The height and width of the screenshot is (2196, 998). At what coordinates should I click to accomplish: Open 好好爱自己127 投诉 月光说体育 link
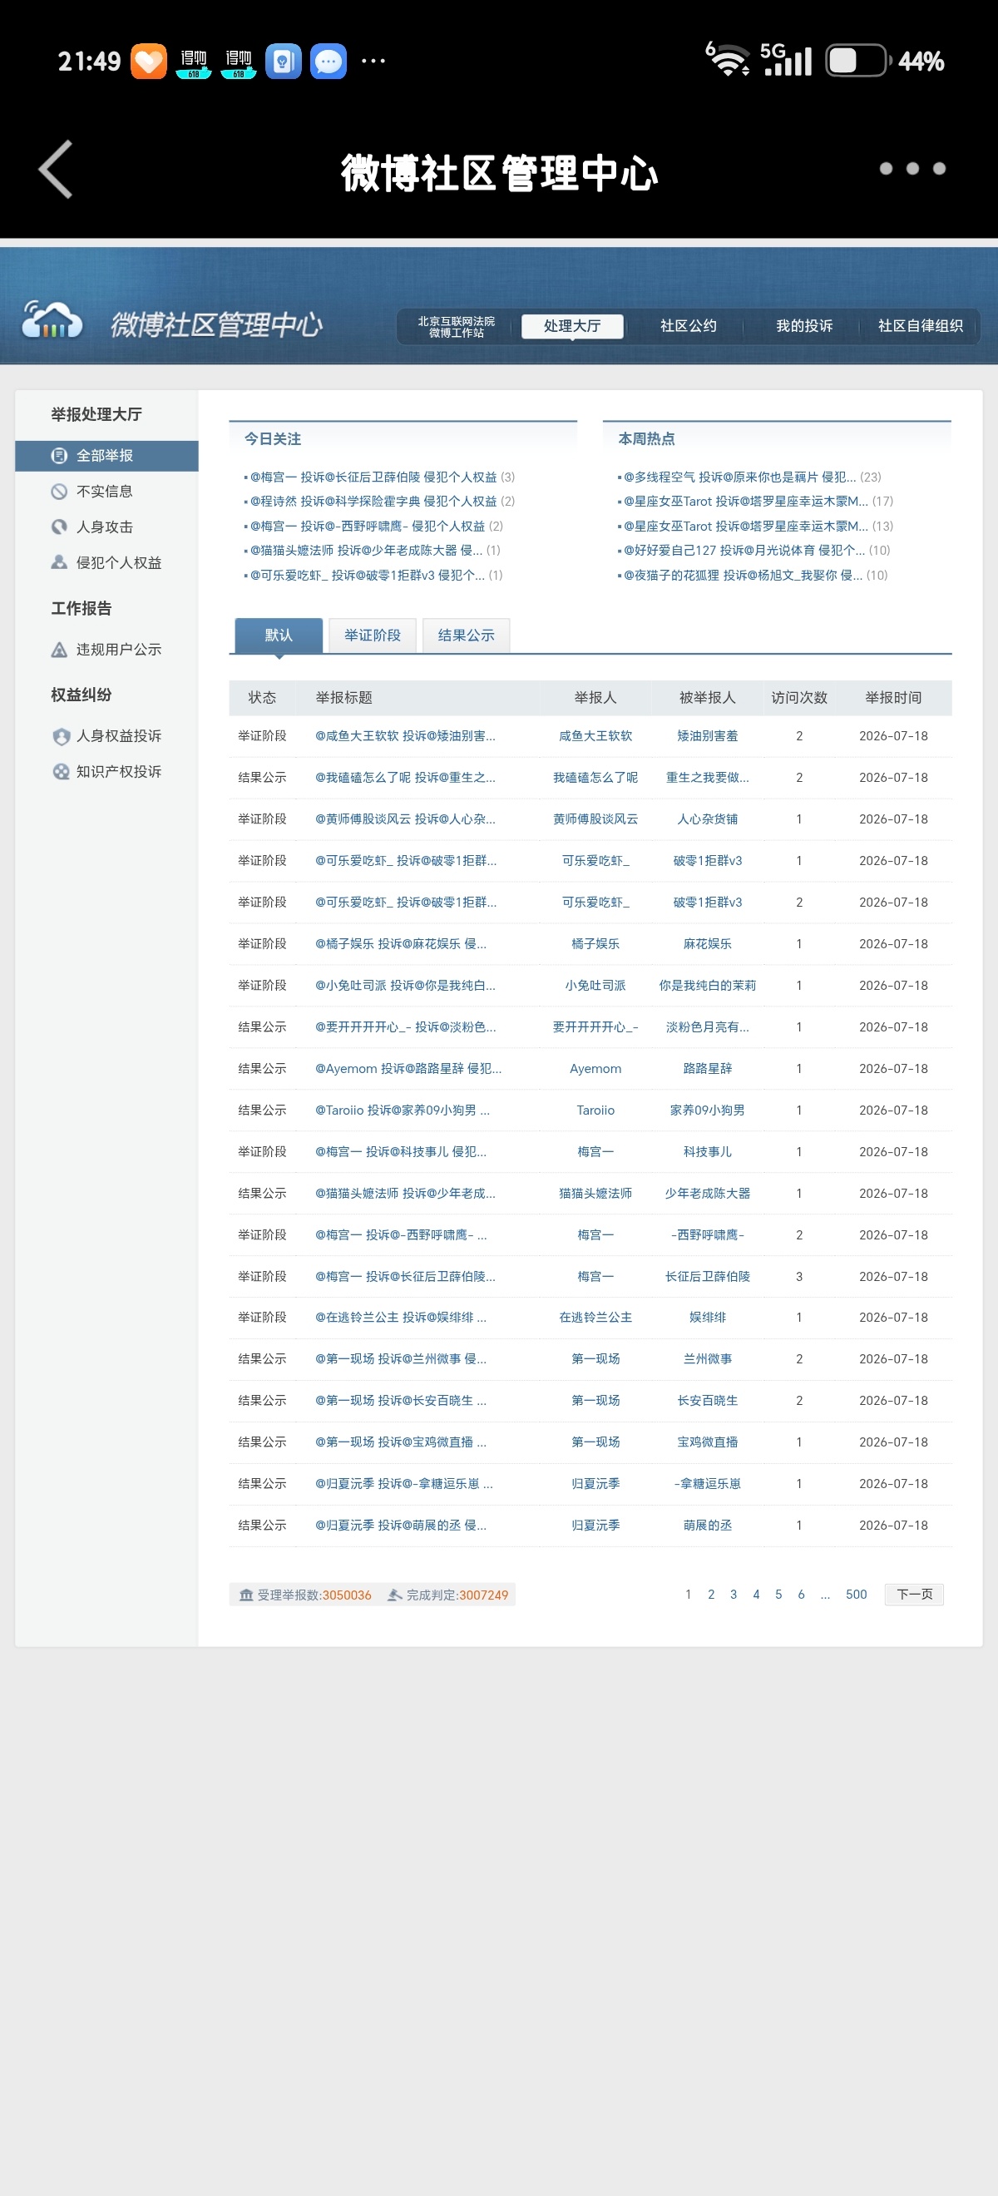pyautogui.click(x=744, y=551)
